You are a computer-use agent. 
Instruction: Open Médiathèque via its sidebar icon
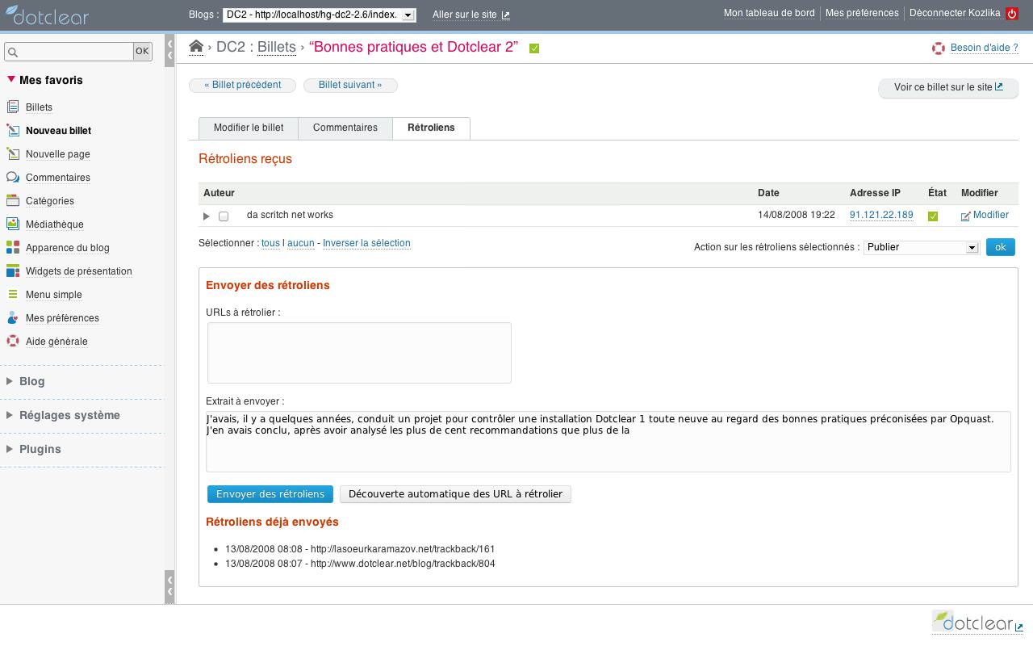[12, 224]
